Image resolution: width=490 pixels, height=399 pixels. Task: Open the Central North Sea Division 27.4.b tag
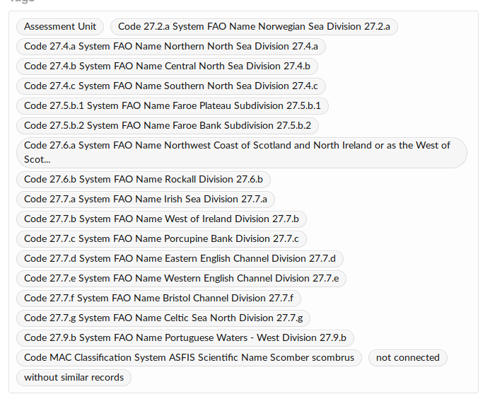(x=167, y=66)
